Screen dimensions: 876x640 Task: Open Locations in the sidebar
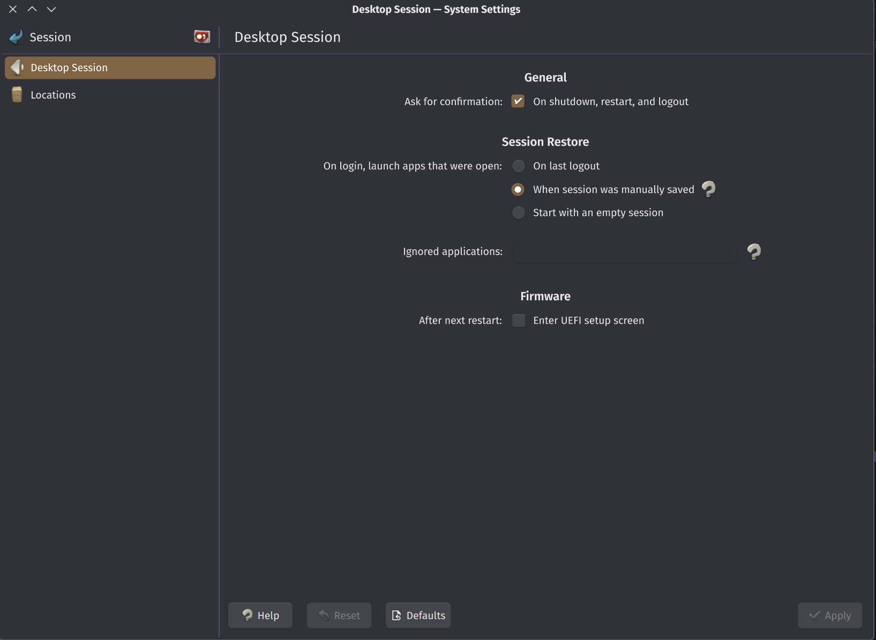coord(110,95)
